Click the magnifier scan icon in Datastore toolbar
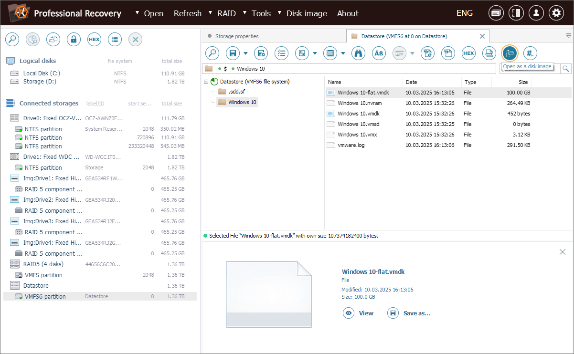Viewport: 574px width, 354px height. (x=212, y=53)
